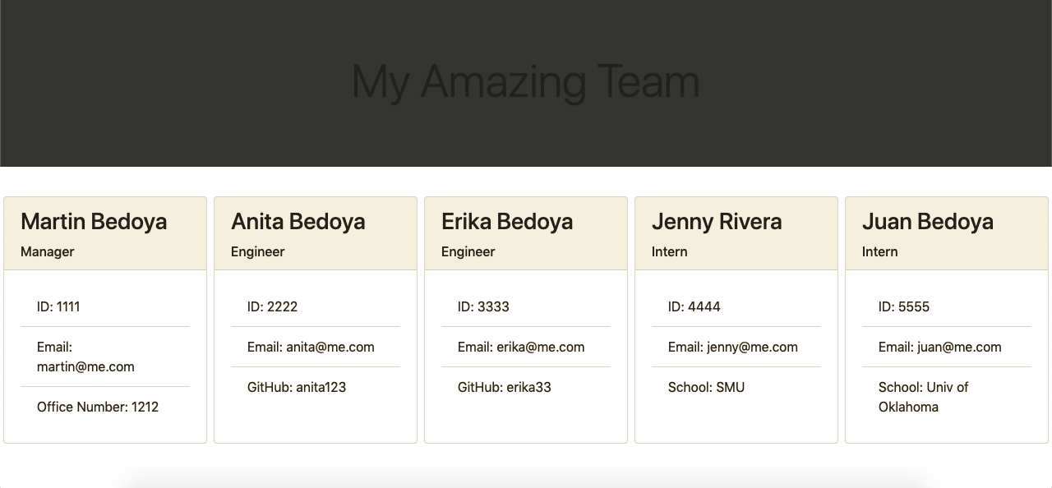The image size is (1052, 488).
Task: Visit the erika33 GitHub profile
Action: coord(528,387)
